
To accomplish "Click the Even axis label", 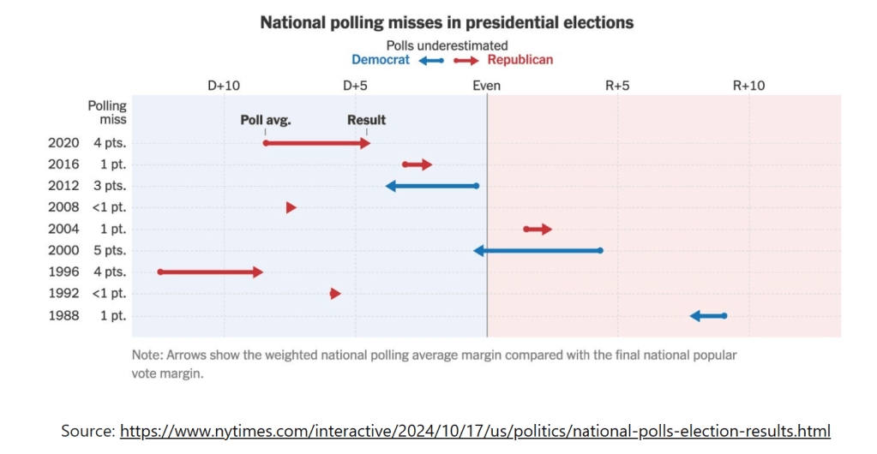I will pyautogui.click(x=487, y=86).
